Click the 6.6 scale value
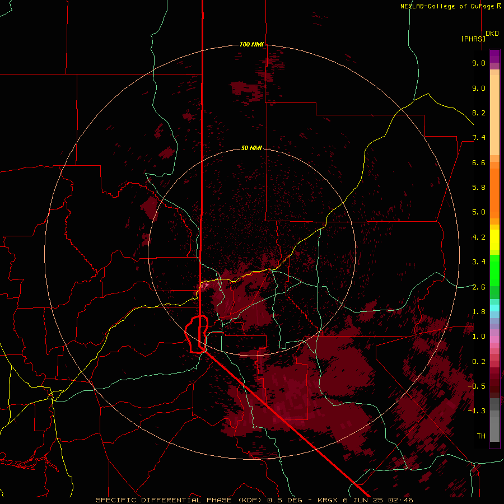This screenshot has width=504, height=504. [x=479, y=162]
